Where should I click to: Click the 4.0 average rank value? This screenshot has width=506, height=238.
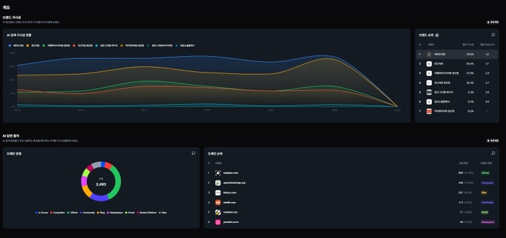click(x=487, y=102)
